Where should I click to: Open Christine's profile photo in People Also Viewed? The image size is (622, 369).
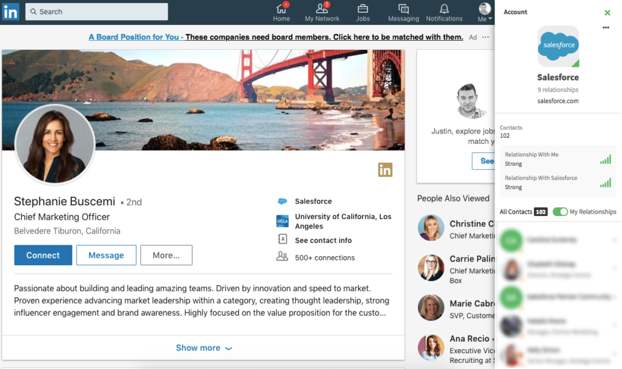coord(431,228)
